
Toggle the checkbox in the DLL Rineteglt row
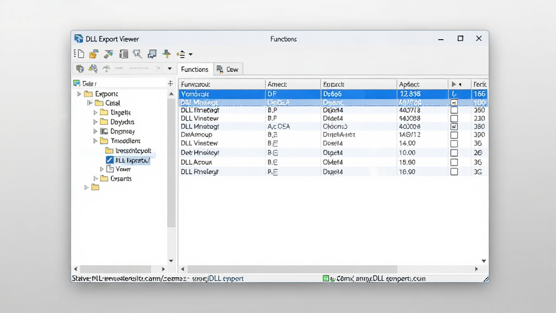[x=454, y=172]
